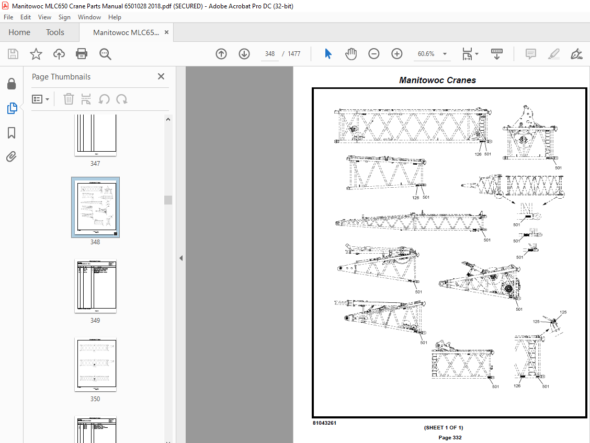Click the Manitowoc Cranes page heading
590x443 pixels.
pos(437,80)
